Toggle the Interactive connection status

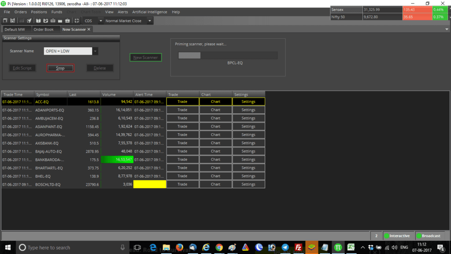tap(397, 235)
